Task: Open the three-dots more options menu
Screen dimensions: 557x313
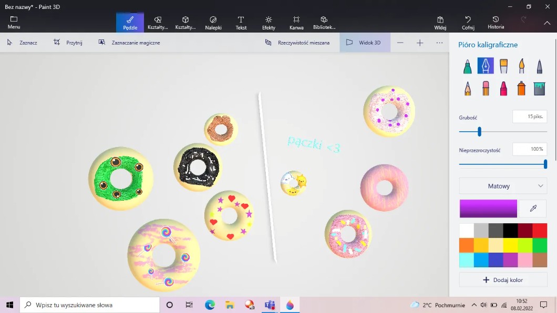Action: 439,43
